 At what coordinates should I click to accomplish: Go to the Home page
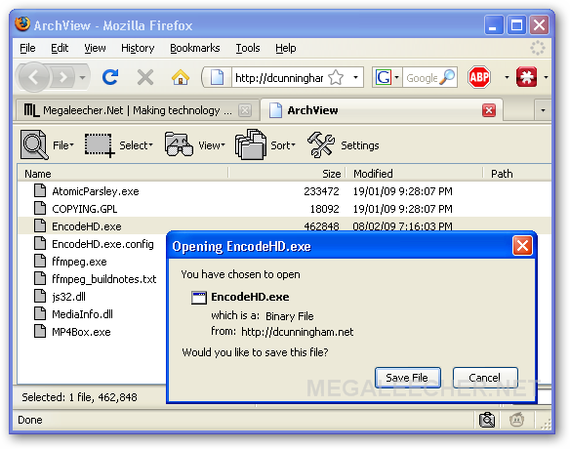click(181, 77)
